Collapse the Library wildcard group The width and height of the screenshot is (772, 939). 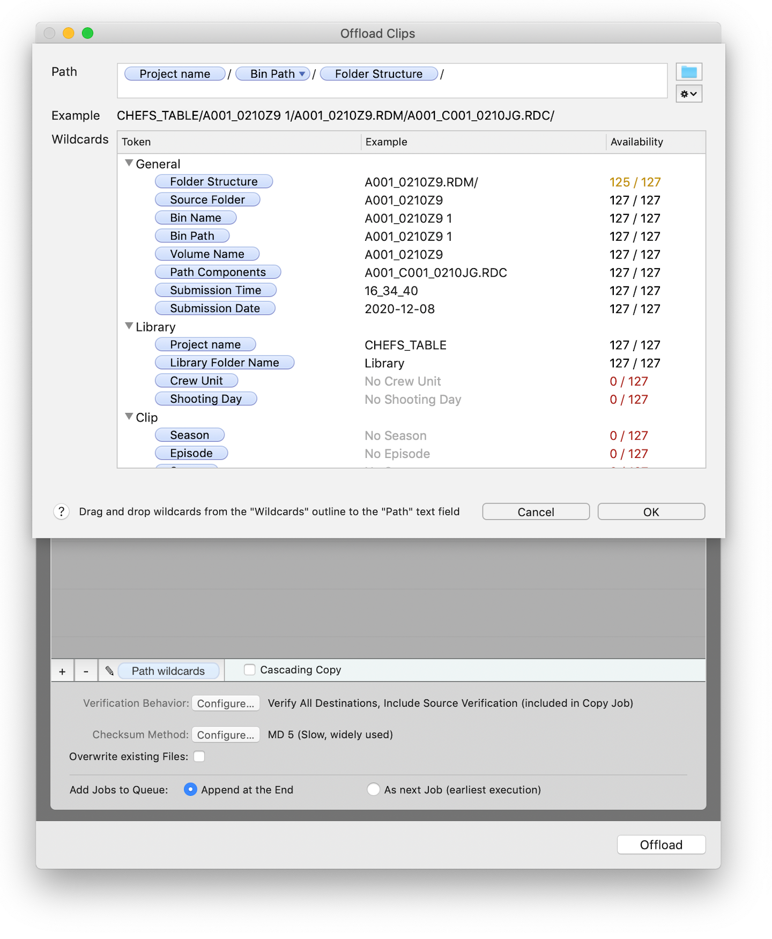coord(129,326)
